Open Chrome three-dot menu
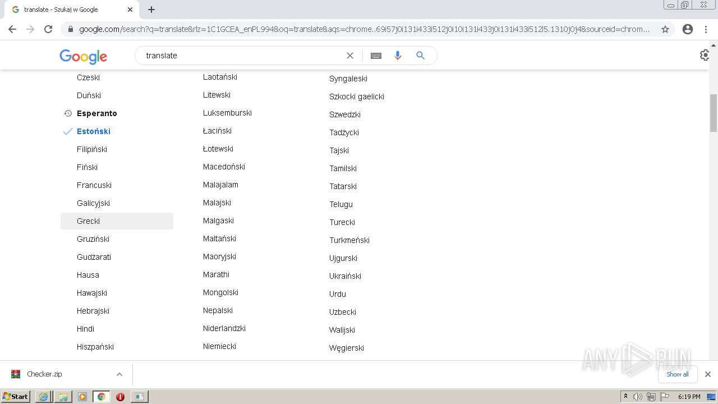The width and height of the screenshot is (718, 404). pos(706,29)
